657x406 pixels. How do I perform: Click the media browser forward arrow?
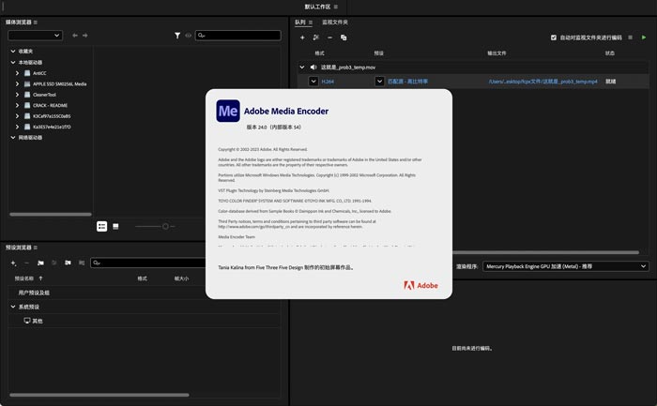85,36
